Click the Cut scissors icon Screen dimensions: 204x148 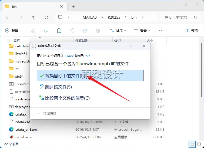(x=33, y=31)
